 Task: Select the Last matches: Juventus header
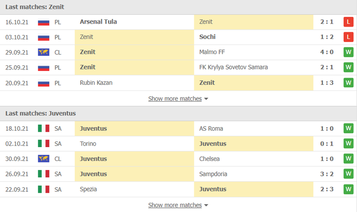40,113
